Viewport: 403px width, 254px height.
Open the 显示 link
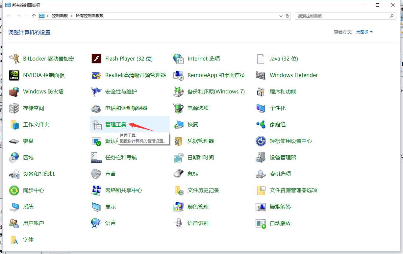point(111,207)
